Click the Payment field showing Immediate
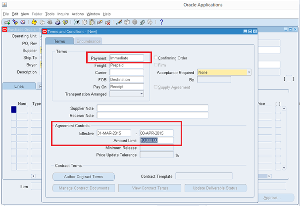 point(127,58)
